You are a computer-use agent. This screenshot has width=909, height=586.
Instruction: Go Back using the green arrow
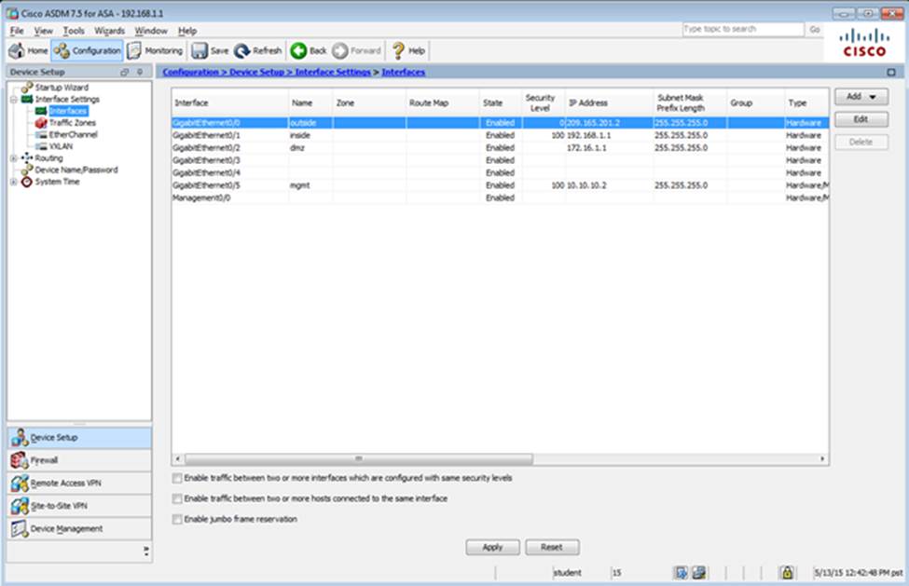[309, 51]
